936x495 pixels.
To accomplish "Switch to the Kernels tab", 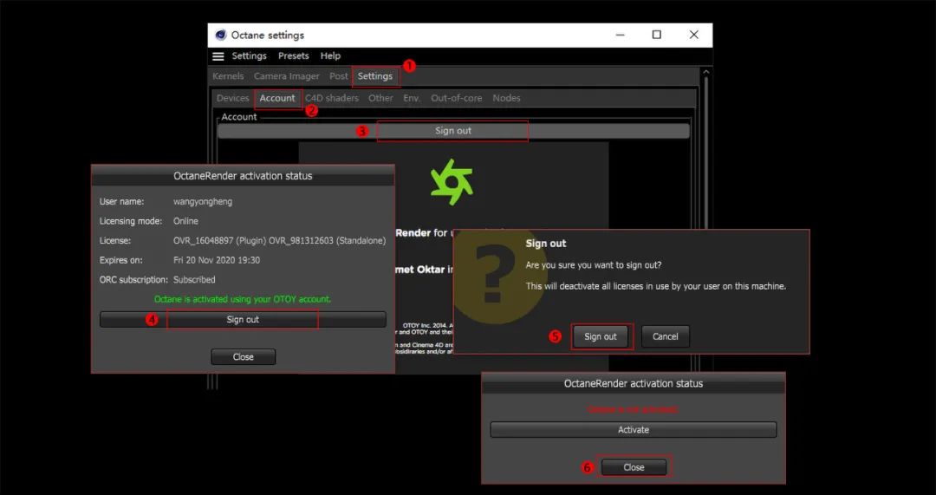I will pos(228,76).
